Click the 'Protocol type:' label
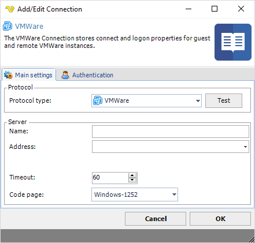255x243 pixels. click(x=30, y=100)
